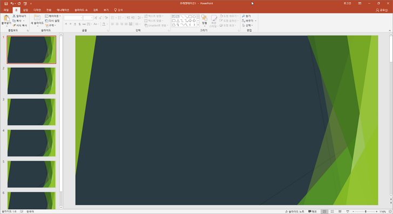Toggle the Slide Notes (슬라이드 노트) pane

[x=295, y=211]
